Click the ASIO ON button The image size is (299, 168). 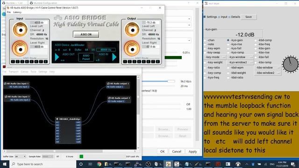point(86,35)
